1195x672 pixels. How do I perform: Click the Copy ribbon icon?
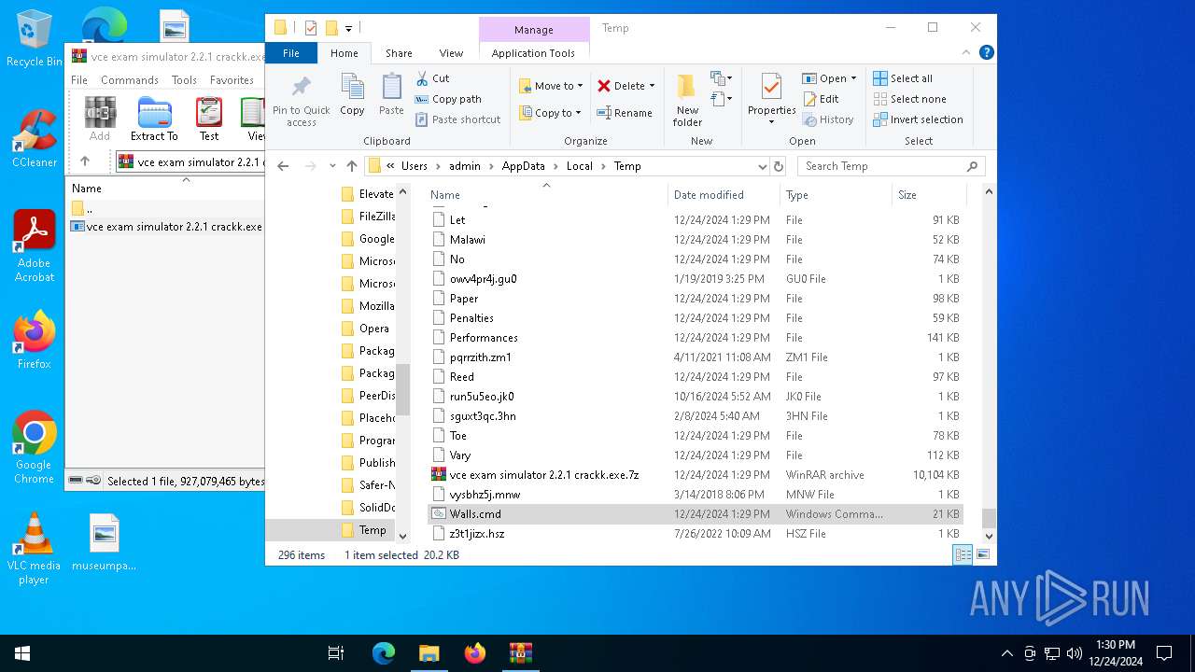click(352, 95)
